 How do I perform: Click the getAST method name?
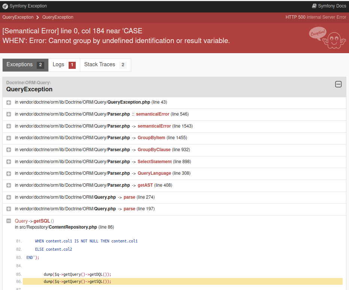(x=145, y=185)
